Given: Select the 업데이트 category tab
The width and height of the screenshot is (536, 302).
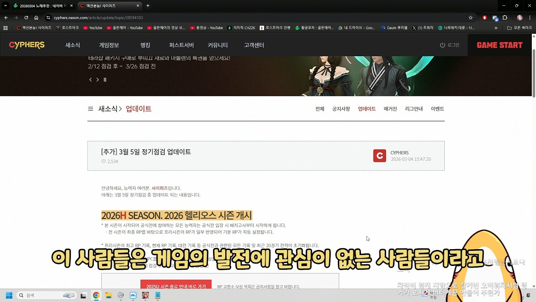Looking at the screenshot, I should click(x=367, y=109).
